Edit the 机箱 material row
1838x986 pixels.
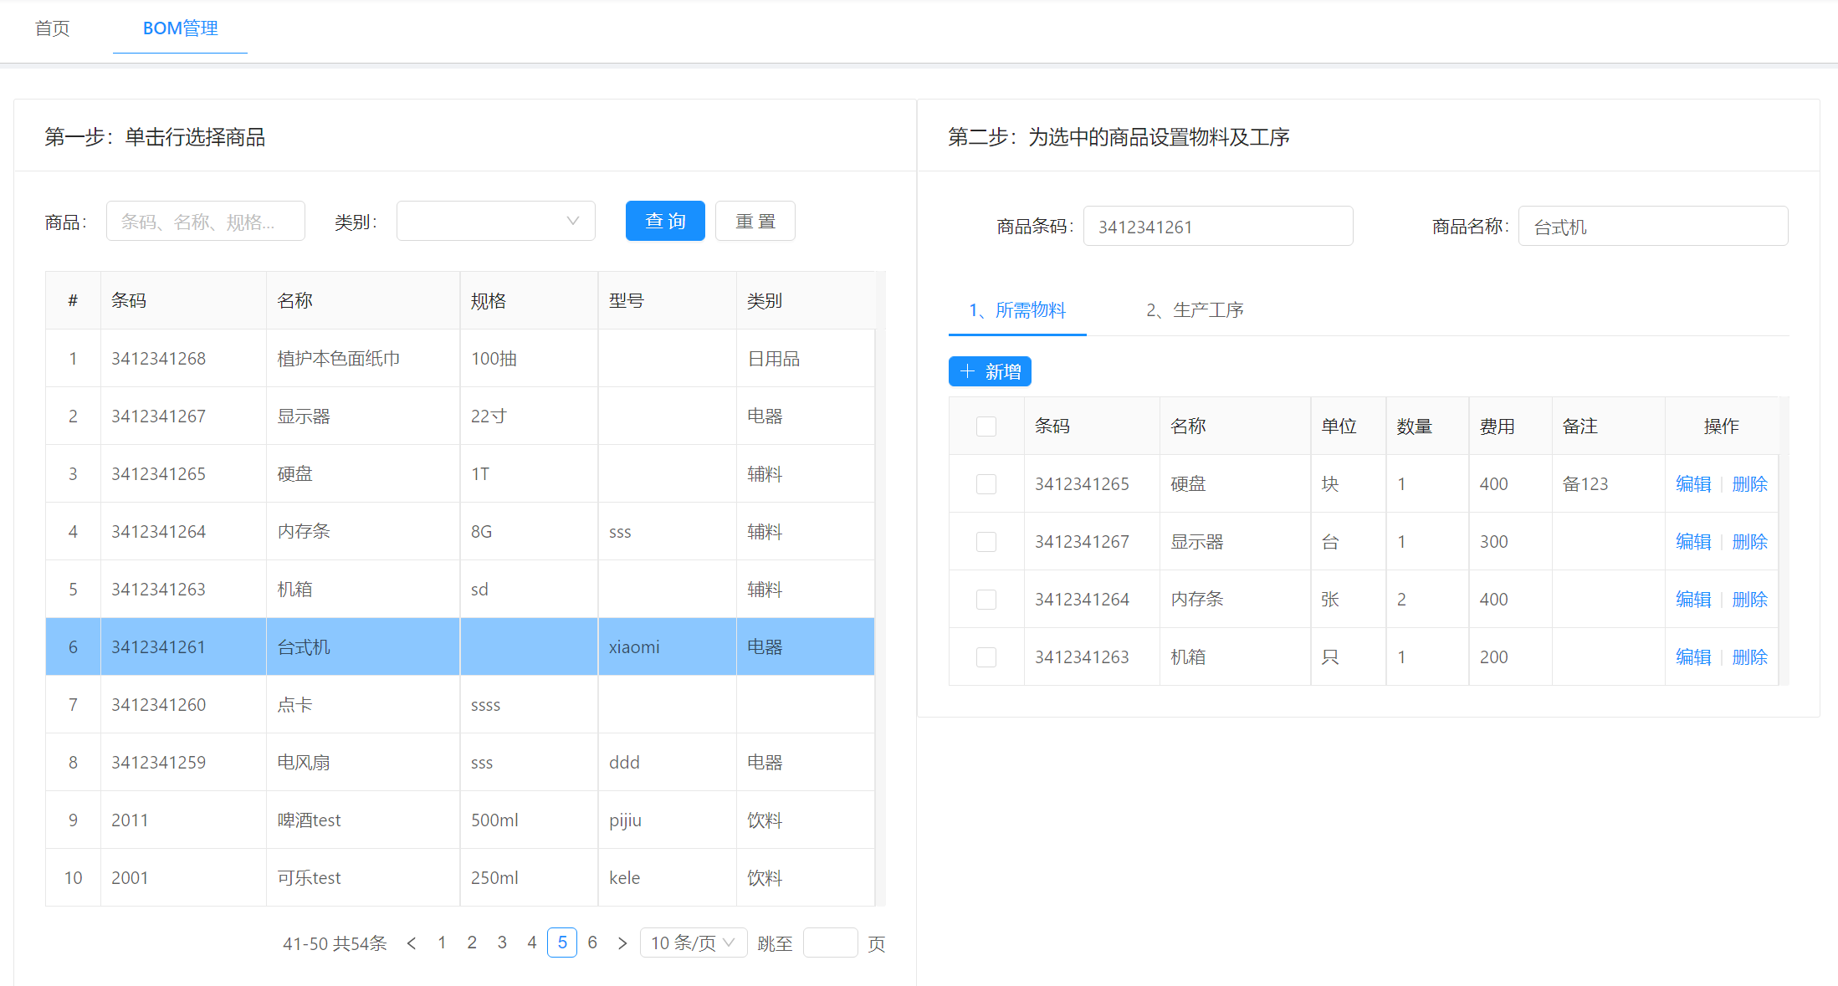point(1693,657)
